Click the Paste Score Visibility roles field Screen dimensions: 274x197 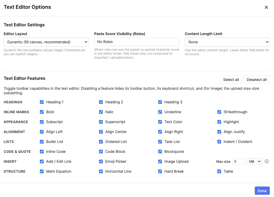pos(136,42)
